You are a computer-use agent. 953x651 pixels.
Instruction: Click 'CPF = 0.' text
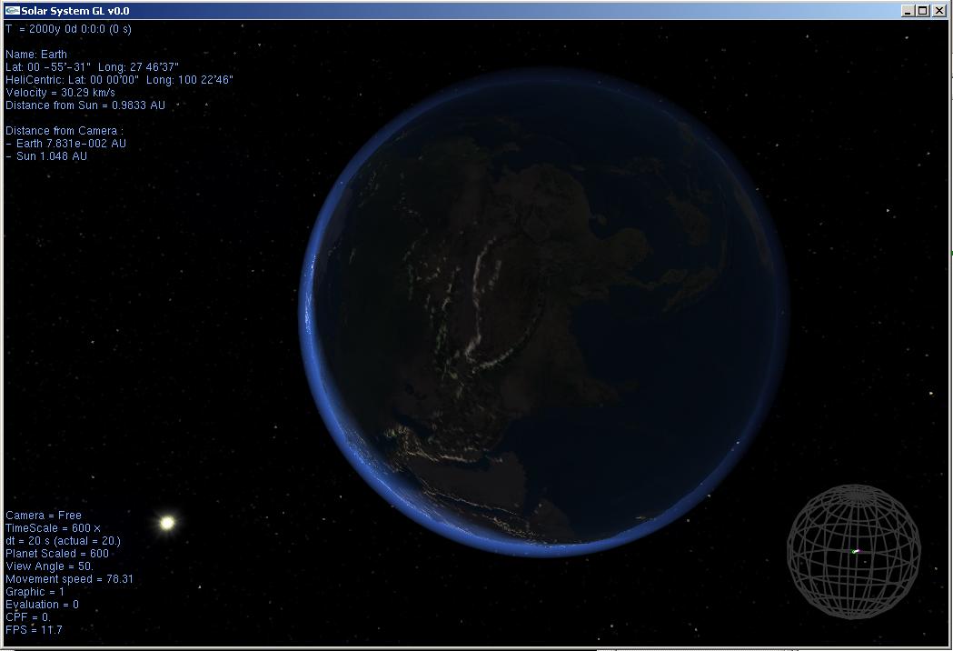28,617
